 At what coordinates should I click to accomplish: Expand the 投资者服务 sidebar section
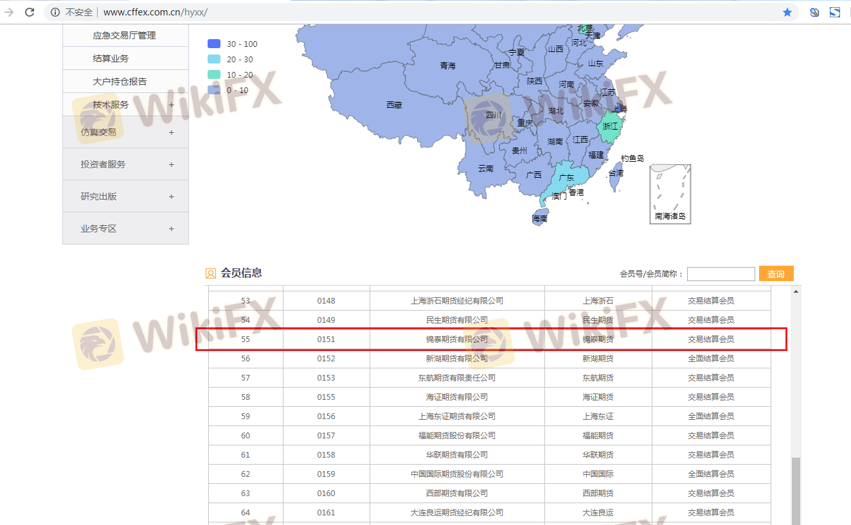(171, 164)
